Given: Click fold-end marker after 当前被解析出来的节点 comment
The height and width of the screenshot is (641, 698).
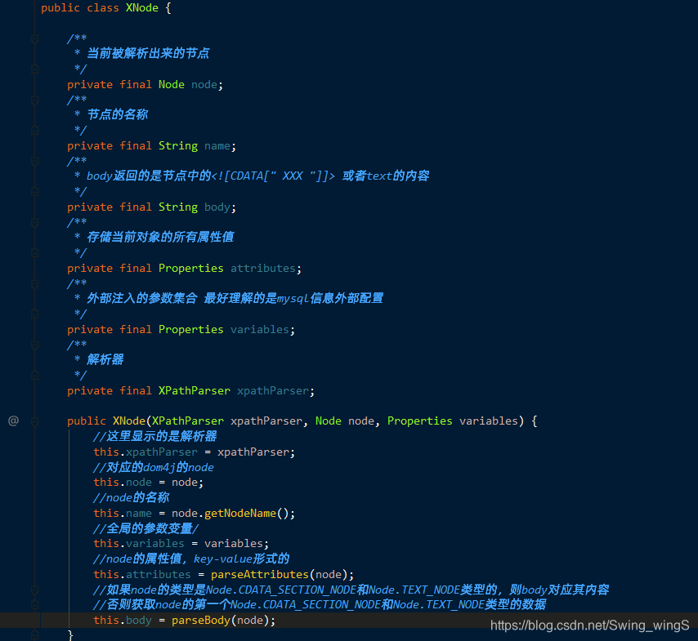Looking at the screenshot, I should pyautogui.click(x=34, y=69).
